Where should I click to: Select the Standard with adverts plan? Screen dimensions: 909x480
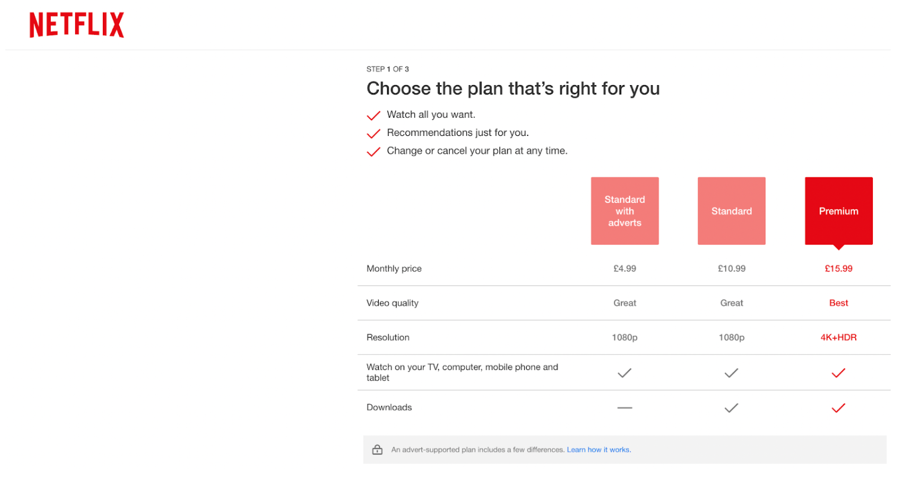[625, 211]
